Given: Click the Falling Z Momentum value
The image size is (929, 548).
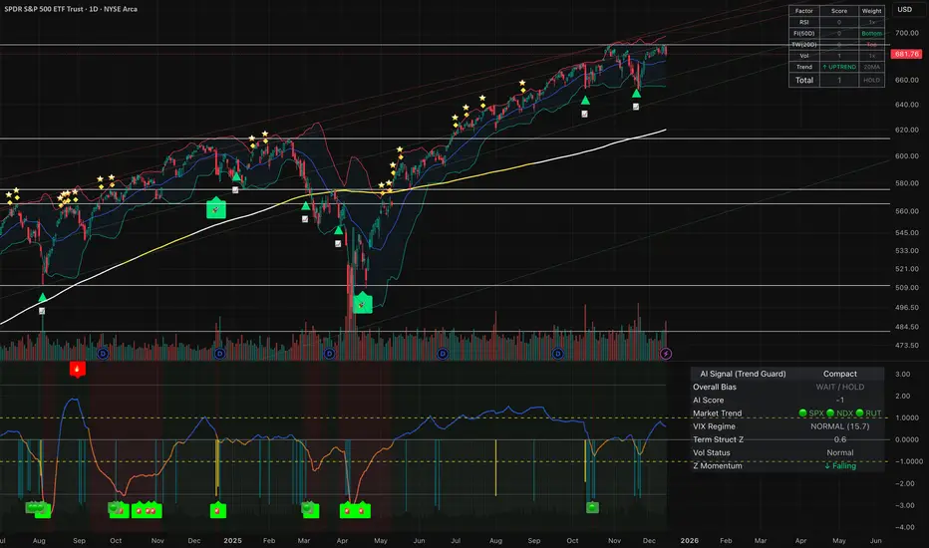Looking at the screenshot, I should [840, 466].
